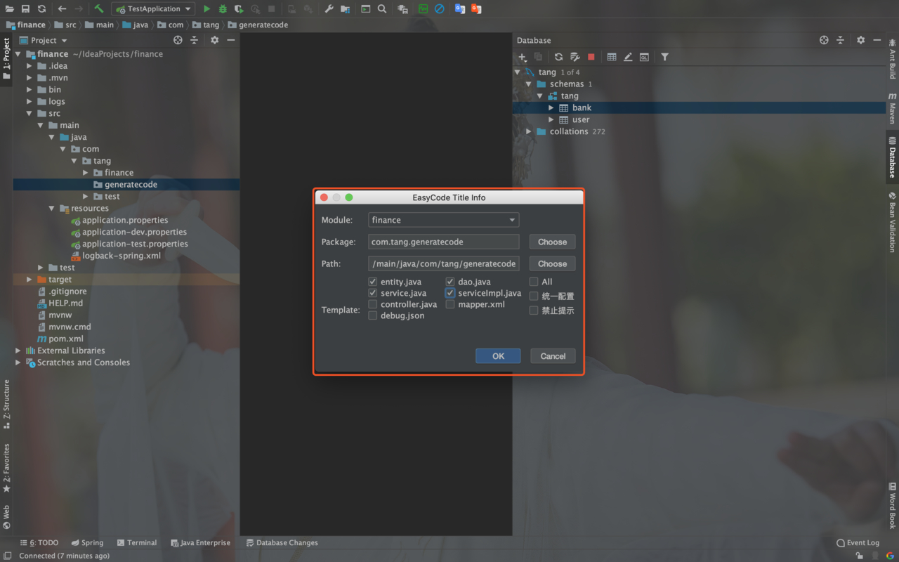Click the Debug bug icon in toolbar
The width and height of the screenshot is (899, 562).
point(223,9)
